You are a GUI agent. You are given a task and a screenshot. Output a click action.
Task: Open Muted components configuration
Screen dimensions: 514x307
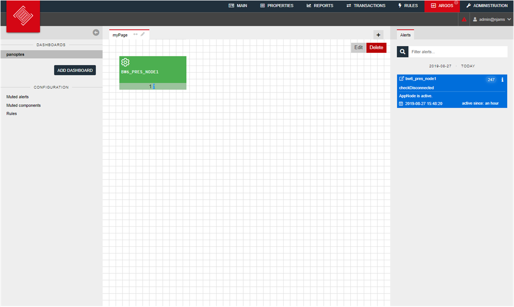click(x=24, y=105)
